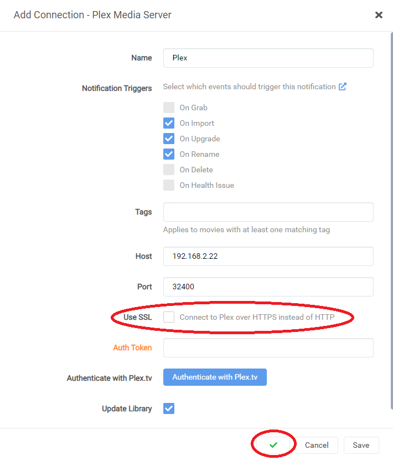393x460 pixels.
Task: Click the Port field showing 32400
Action: tap(268, 287)
